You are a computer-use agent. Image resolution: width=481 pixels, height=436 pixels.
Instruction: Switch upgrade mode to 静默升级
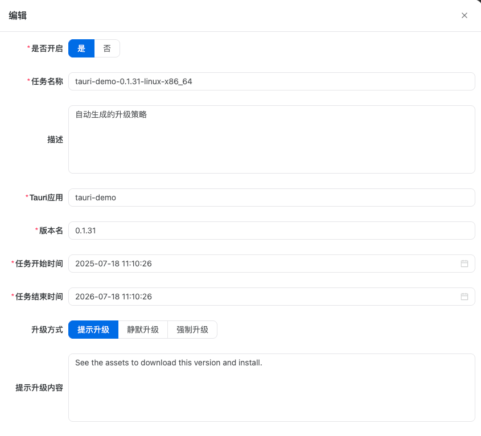[x=143, y=330]
